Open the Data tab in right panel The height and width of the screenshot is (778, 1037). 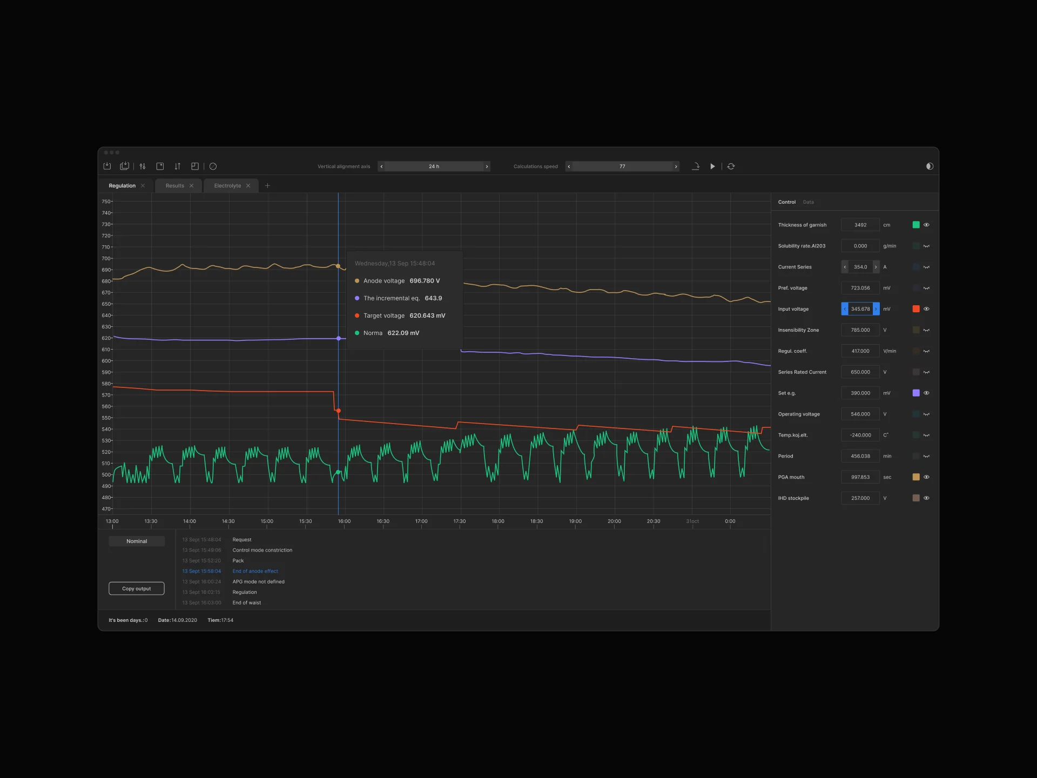coord(808,202)
